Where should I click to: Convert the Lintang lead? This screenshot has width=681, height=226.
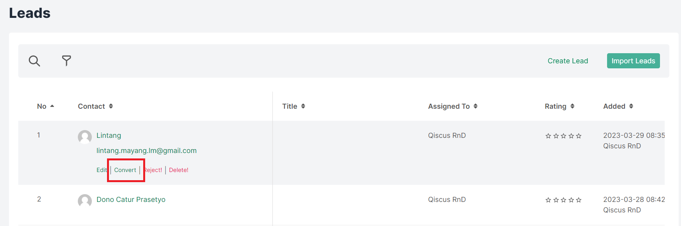(x=125, y=170)
